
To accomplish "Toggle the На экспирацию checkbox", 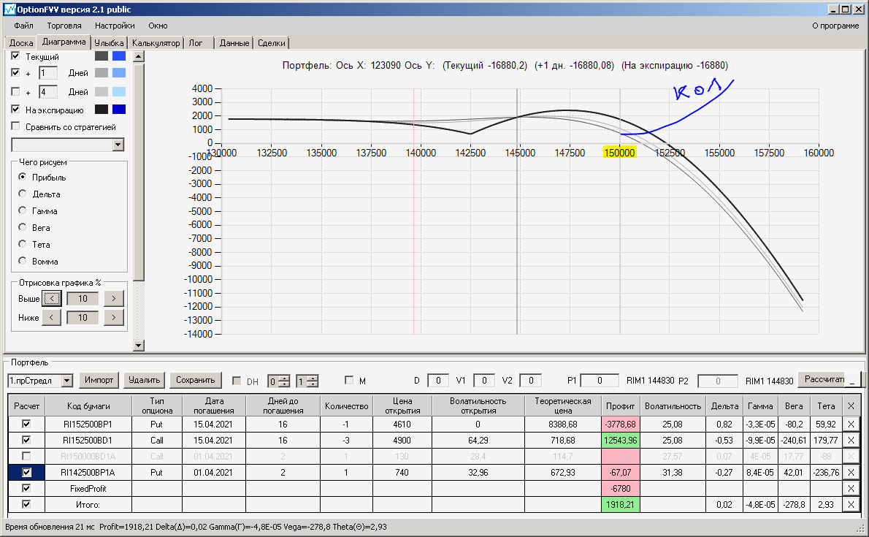I will click(15, 110).
